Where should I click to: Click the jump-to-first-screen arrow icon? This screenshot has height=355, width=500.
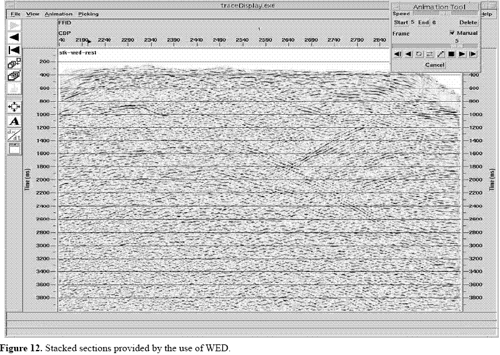click(14, 50)
